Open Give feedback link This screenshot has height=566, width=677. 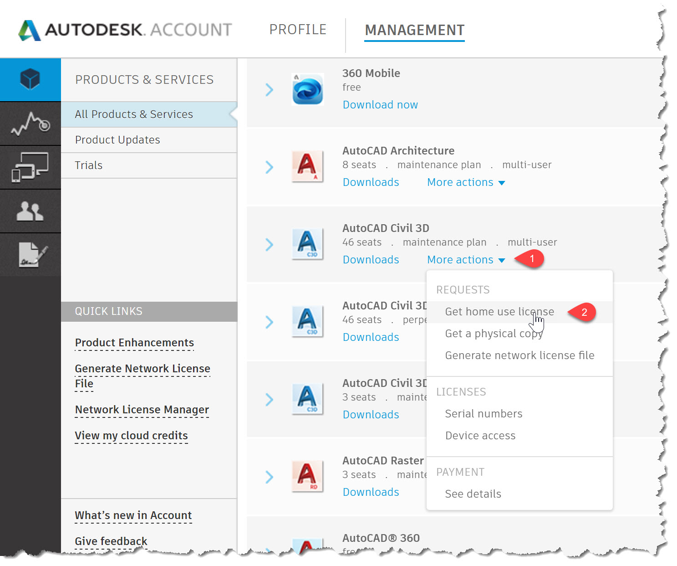pyautogui.click(x=111, y=541)
